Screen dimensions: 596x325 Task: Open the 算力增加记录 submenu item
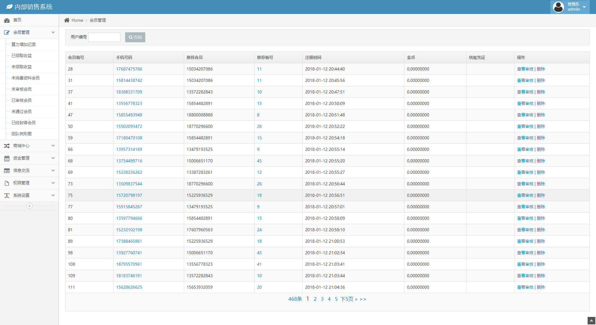click(24, 44)
